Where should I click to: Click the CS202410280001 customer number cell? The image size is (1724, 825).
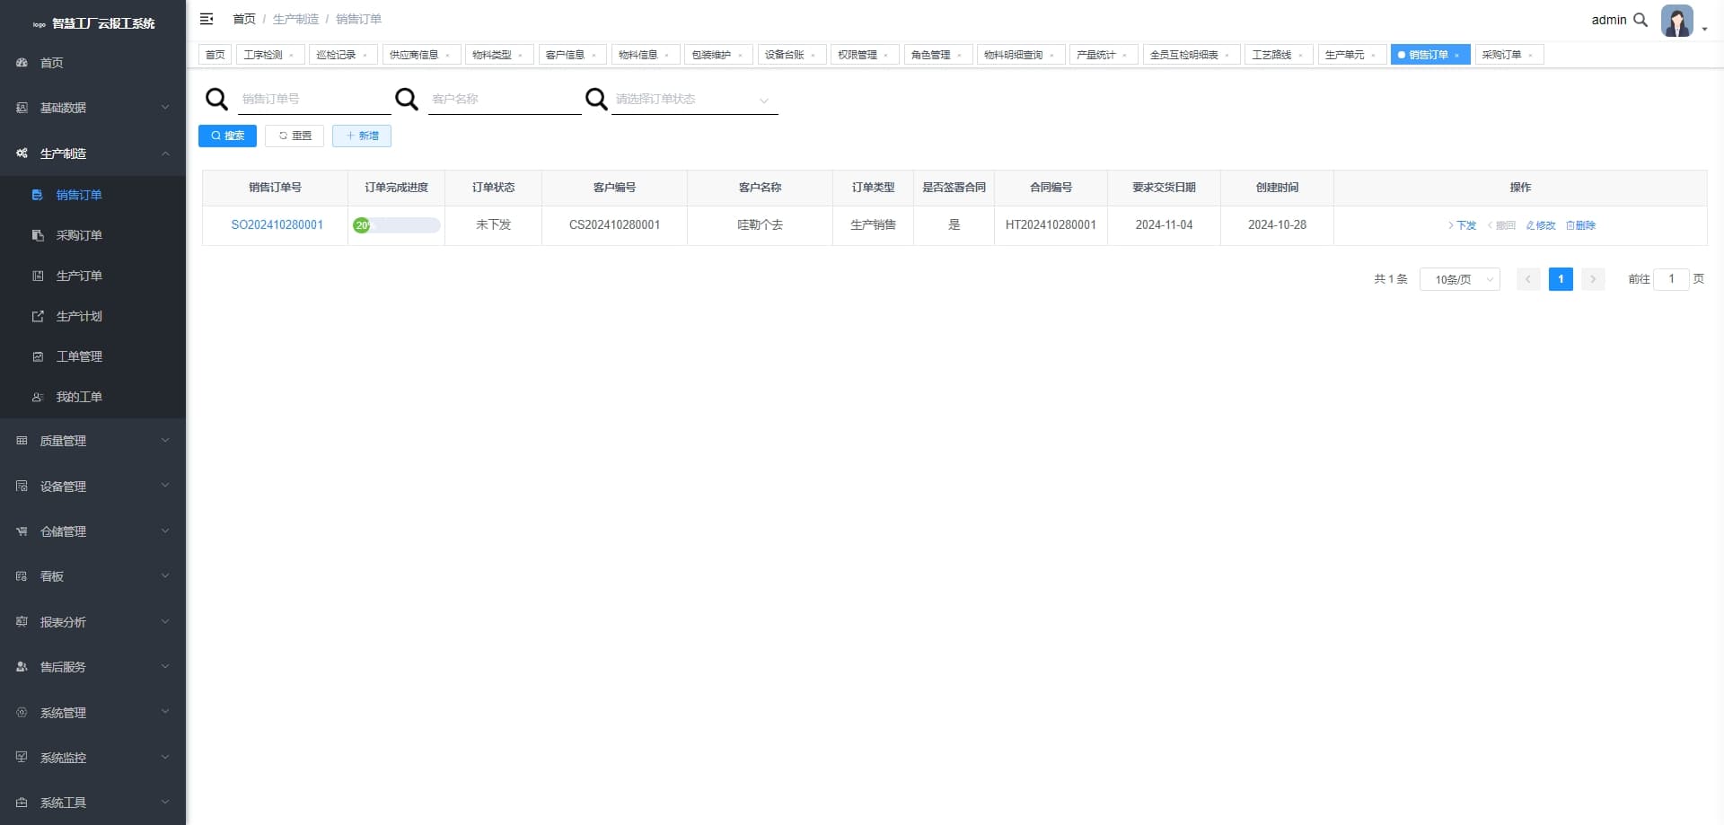614,225
